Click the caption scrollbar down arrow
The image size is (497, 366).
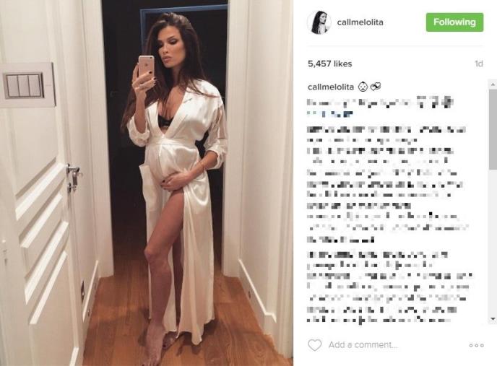click(493, 319)
